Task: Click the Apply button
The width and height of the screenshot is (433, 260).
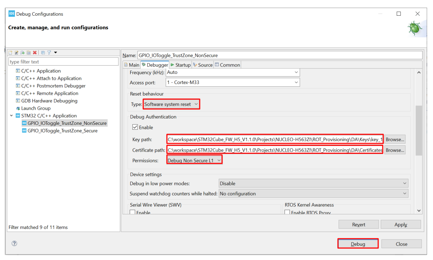Action: (401, 224)
